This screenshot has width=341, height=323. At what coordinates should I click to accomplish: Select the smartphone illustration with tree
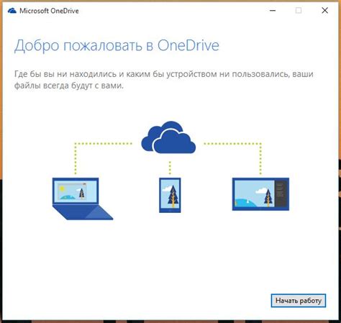170,195
